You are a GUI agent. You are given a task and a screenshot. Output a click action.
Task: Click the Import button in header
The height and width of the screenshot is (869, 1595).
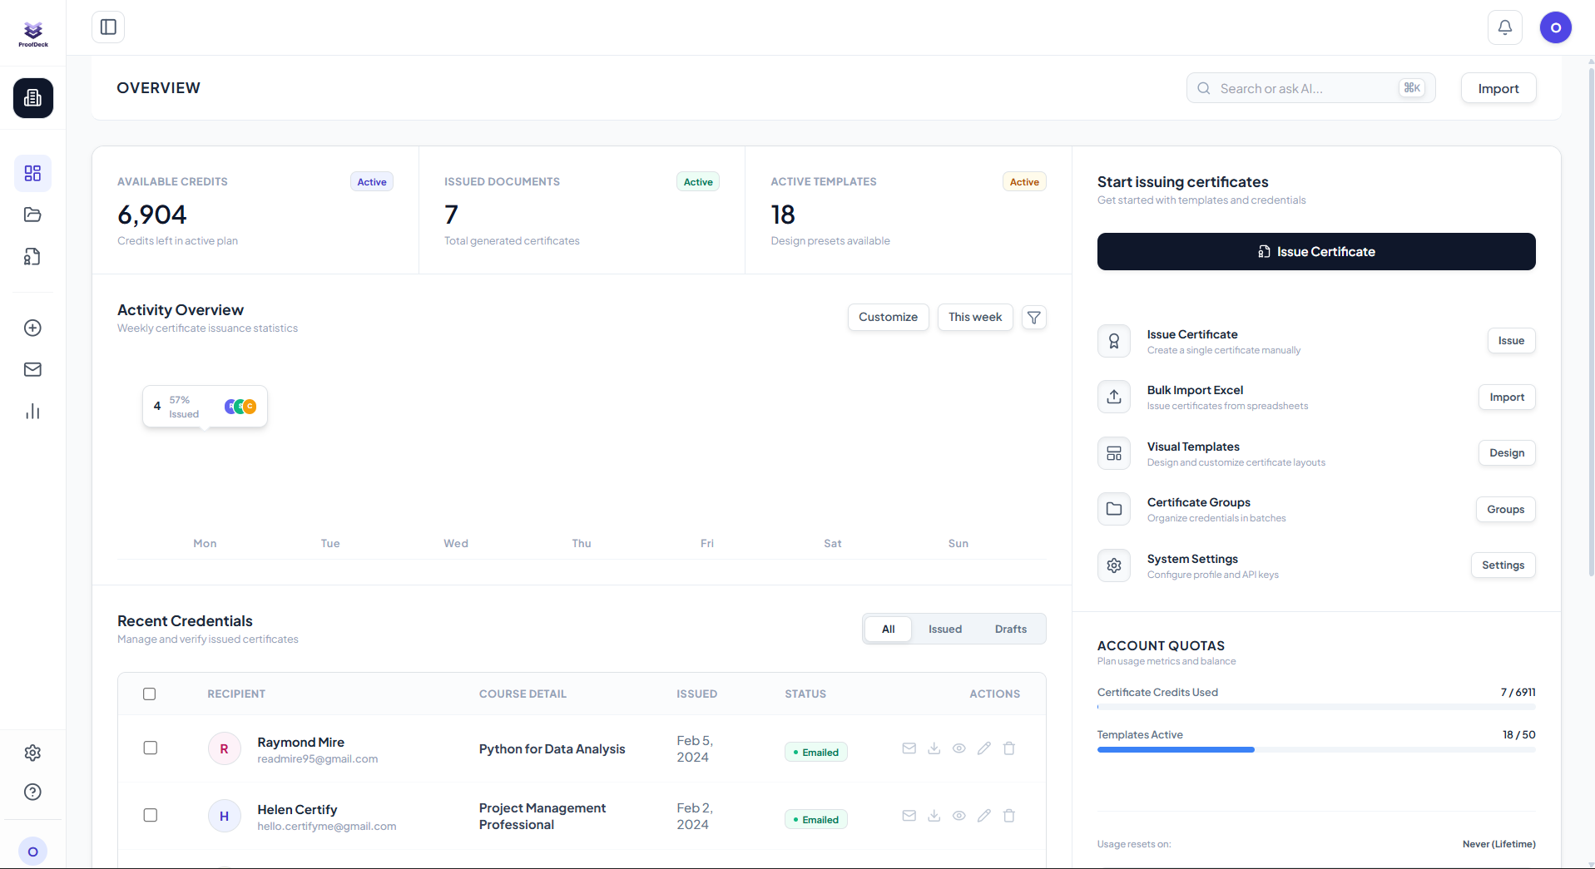click(1498, 88)
